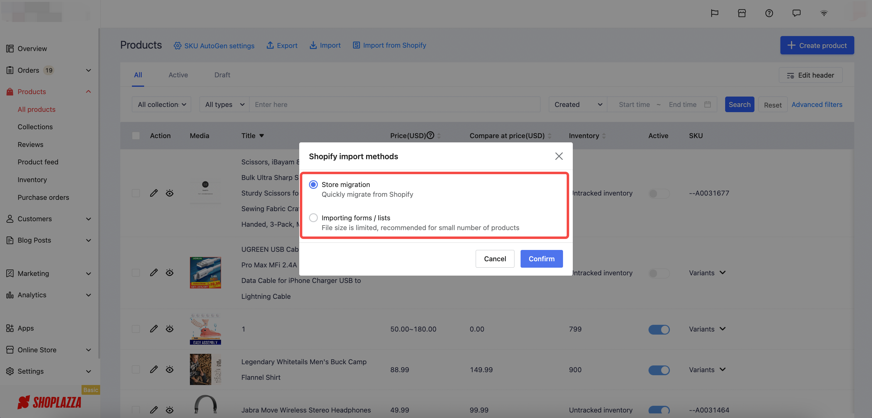The height and width of the screenshot is (418, 872).
Task: Open Purchase orders in the sidebar
Action: point(43,197)
